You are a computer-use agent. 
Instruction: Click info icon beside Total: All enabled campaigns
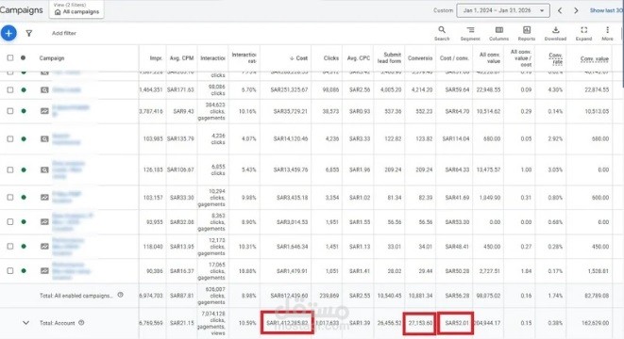coord(120,295)
